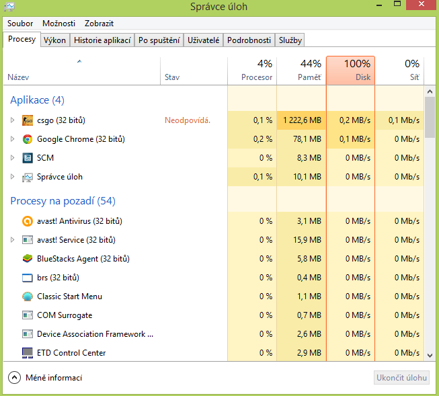This screenshot has height=396, width=439.
Task: Select the Správce úloh process name
Action: pos(60,177)
